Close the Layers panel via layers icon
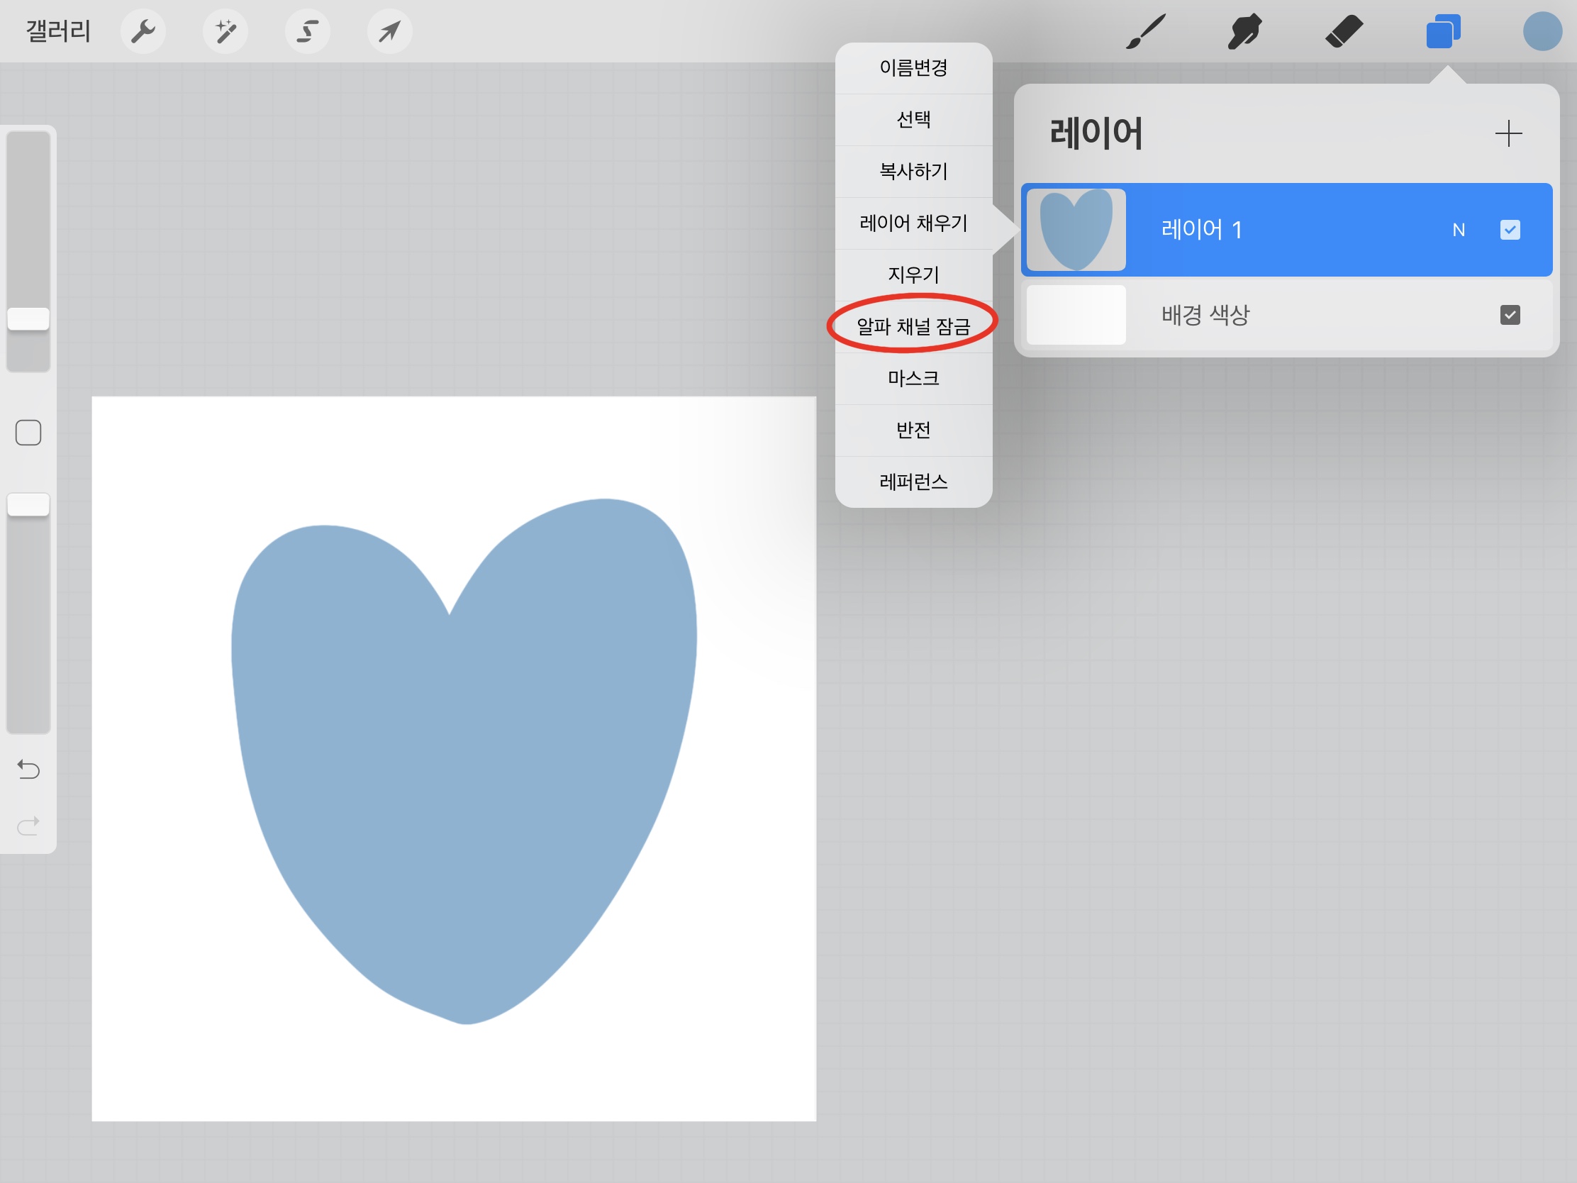 1443,31
